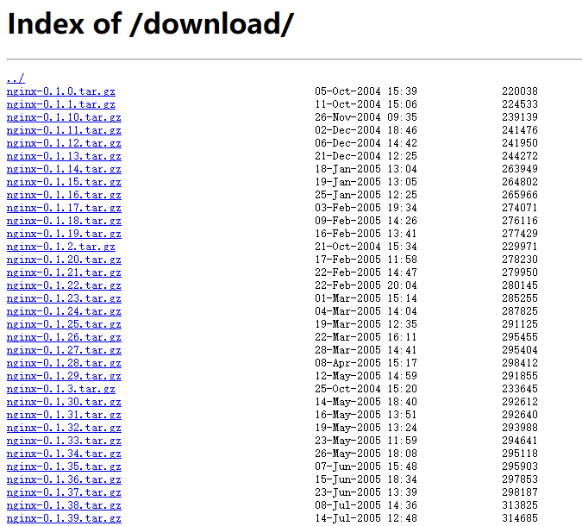Open nginx-0.1.36.tar.gz link
The height and width of the screenshot is (526, 582).
64,479
